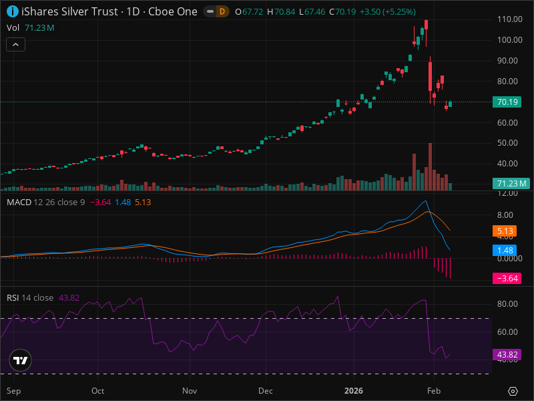Click the orange 5.13 signal label
The height and width of the screenshot is (401, 534).
pos(505,231)
